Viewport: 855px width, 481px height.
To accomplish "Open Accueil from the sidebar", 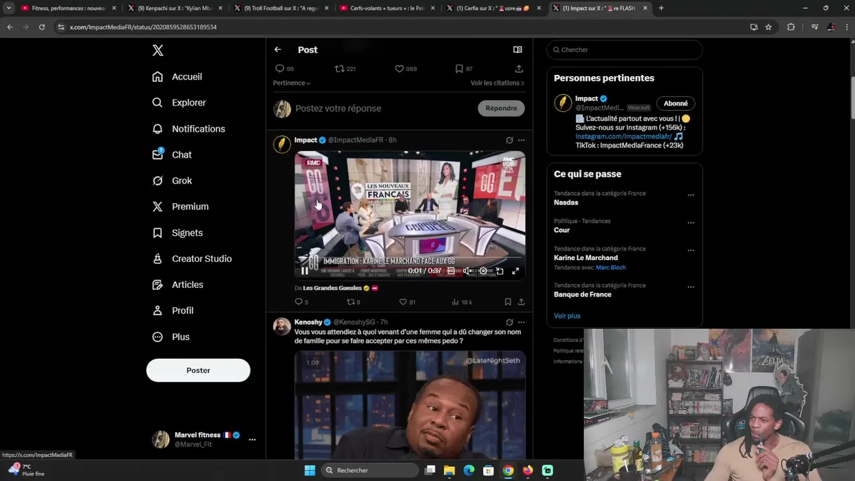I will pos(177,77).
